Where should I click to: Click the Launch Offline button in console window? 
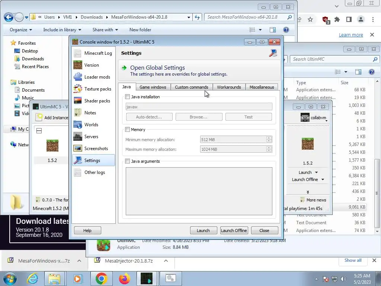pos(234,230)
